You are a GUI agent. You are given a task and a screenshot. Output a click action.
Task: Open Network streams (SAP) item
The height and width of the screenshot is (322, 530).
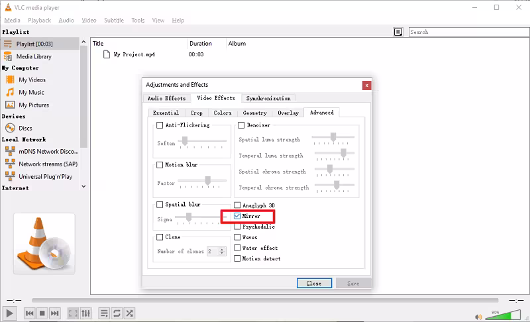click(40, 164)
